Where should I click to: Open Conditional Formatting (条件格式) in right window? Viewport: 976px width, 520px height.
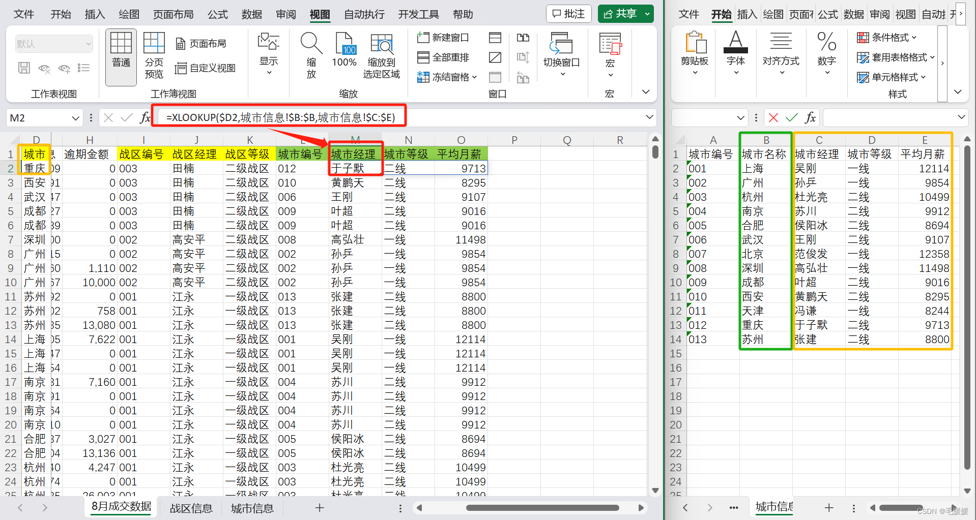887,38
